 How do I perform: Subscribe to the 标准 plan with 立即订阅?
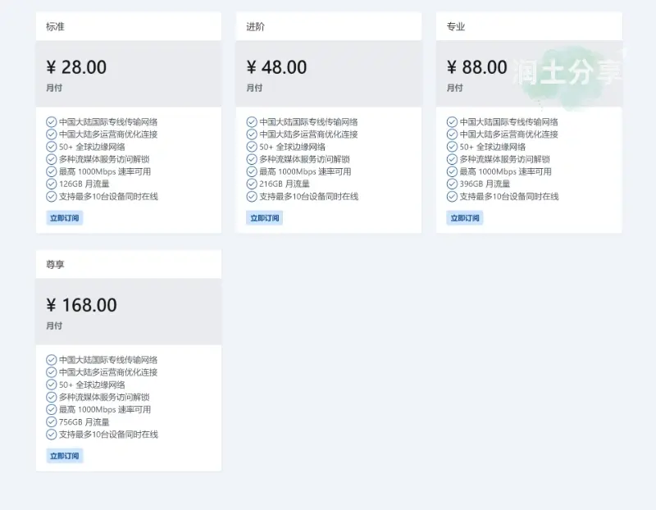(65, 218)
